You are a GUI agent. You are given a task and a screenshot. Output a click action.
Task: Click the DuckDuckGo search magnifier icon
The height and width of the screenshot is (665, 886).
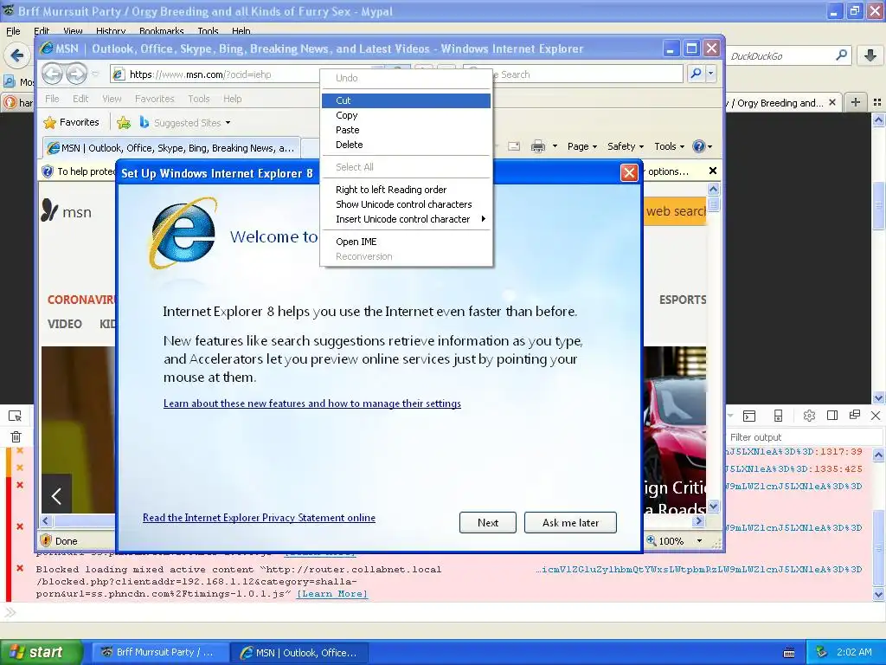tap(841, 55)
